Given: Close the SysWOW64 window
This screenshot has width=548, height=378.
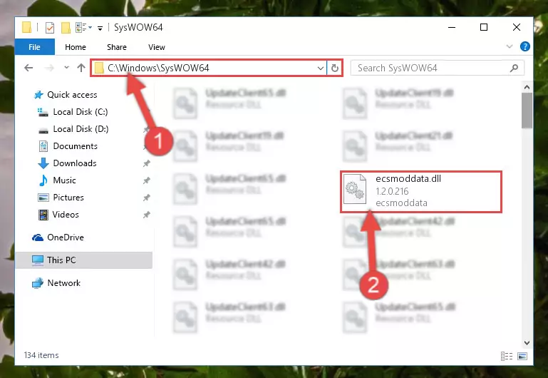Looking at the screenshot, I should tap(516, 27).
